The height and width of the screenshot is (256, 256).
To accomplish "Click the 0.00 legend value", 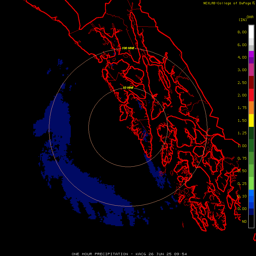I will 242,209.
